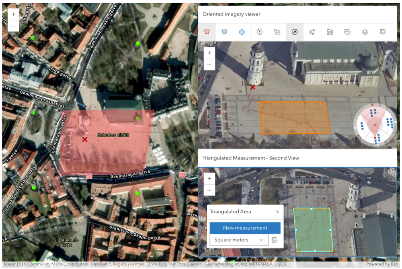Select the green triangulated polygon in Second View
Image resolution: width=402 pixels, height=269 pixels.
[x=313, y=230]
